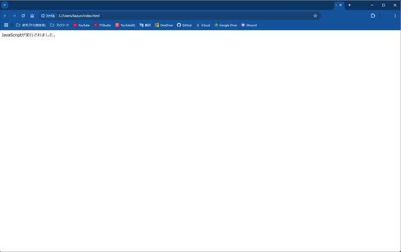The height and width of the screenshot is (252, 401).
Task: Open the Google Drive bookmark
Action: pos(226,25)
